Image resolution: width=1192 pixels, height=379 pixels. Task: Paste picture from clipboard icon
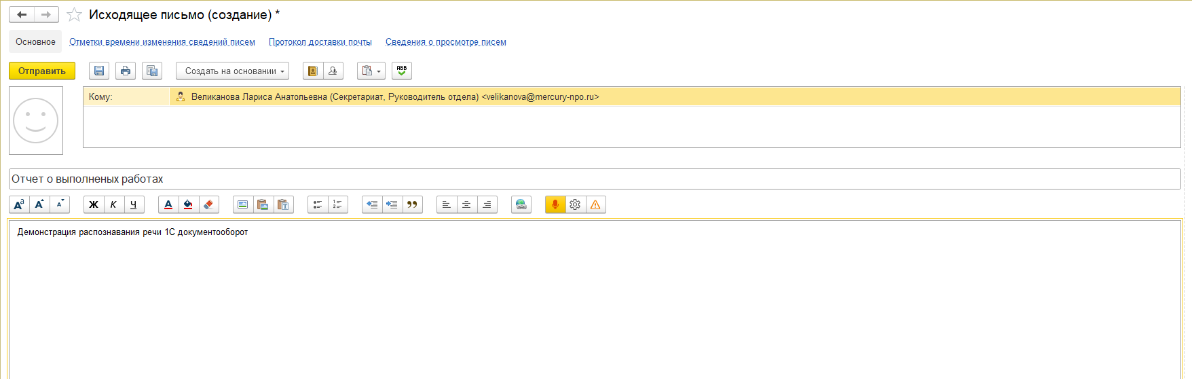(x=263, y=204)
